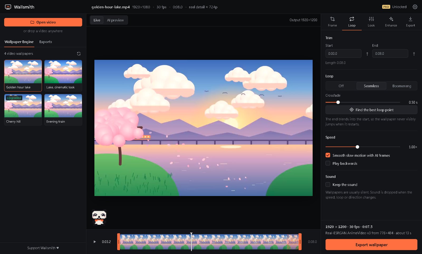This screenshot has width=422, height=254.
Task: Click the golden-hour-lake.mp4 filename
Action: (111, 7)
